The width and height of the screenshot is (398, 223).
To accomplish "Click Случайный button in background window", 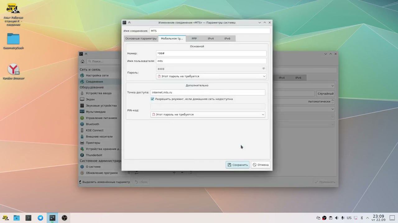I will 326,94.
